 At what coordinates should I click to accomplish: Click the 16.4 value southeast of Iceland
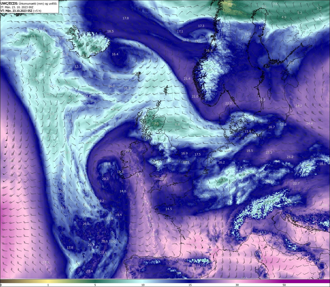click(x=115, y=54)
